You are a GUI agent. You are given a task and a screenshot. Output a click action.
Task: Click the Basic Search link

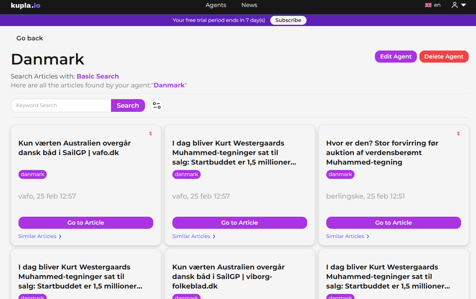(98, 76)
